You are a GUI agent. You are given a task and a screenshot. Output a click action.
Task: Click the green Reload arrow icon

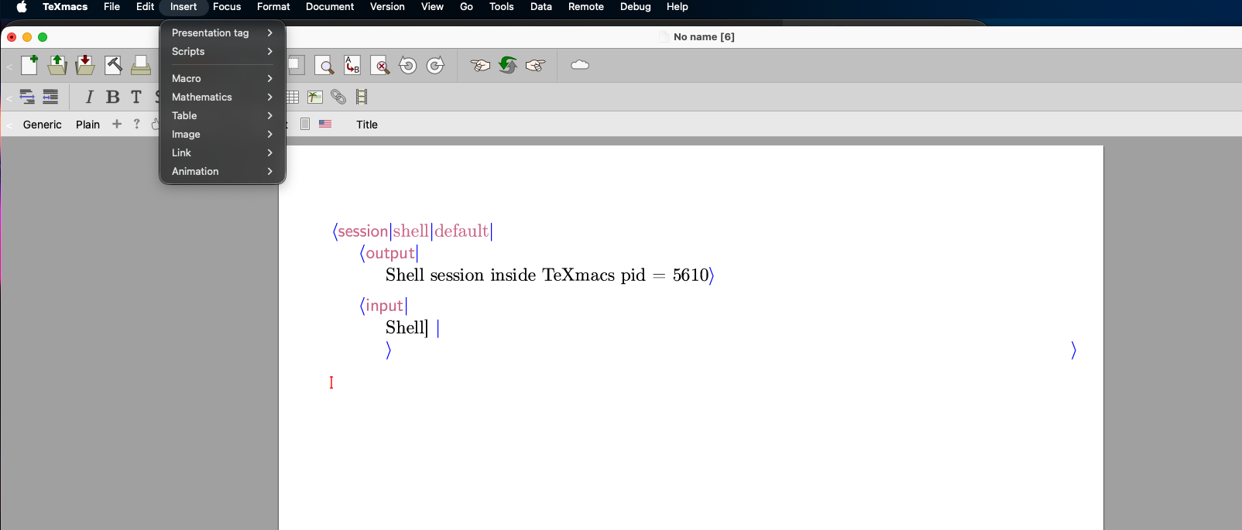pyautogui.click(x=508, y=66)
